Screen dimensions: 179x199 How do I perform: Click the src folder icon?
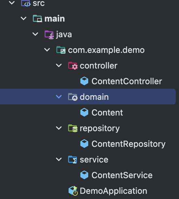(x=26, y=3)
